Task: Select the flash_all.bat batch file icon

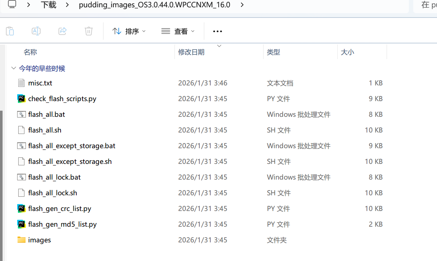Action: [22, 114]
